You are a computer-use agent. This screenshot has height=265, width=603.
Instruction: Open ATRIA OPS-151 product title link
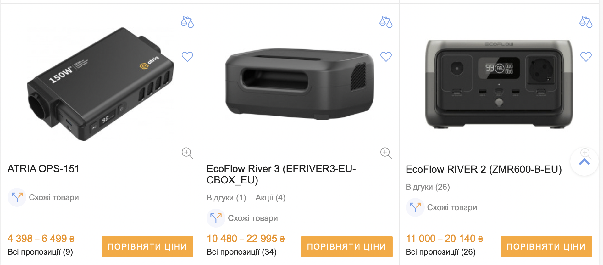tap(43, 169)
